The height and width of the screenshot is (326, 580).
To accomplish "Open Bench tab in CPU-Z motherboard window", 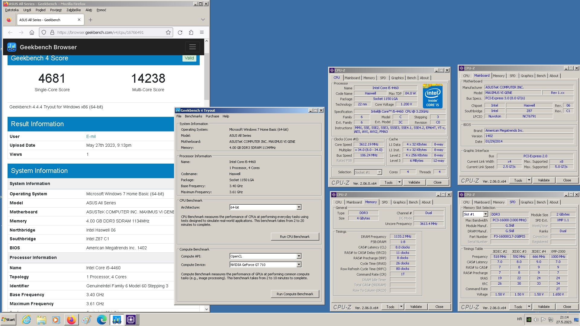I will click(541, 76).
